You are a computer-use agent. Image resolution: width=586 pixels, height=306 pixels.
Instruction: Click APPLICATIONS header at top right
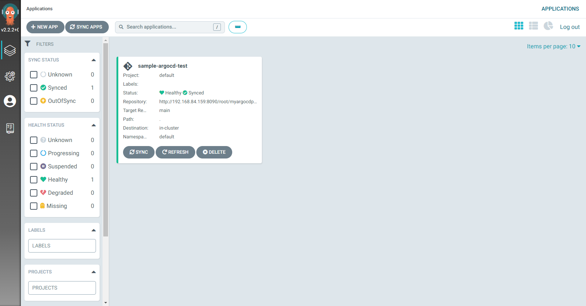[x=560, y=9]
